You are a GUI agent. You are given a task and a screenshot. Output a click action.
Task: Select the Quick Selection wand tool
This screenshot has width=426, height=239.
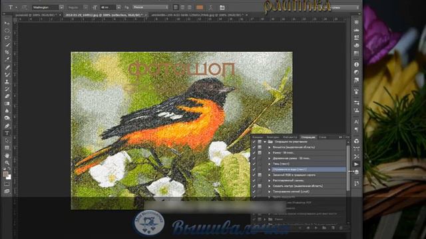click(7, 45)
